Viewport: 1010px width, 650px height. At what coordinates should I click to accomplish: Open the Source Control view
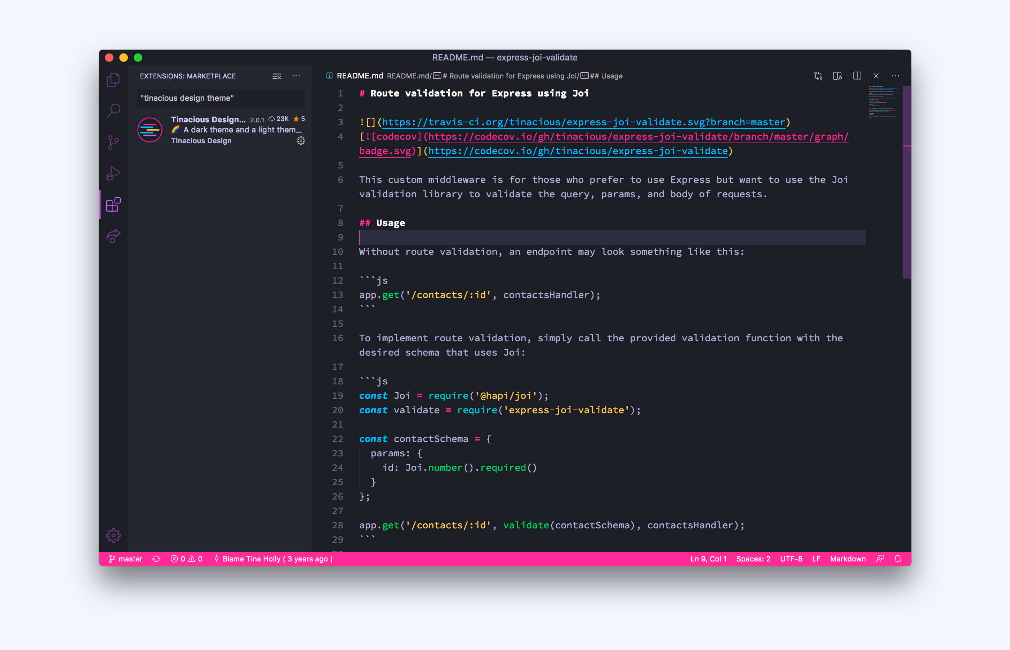[113, 142]
